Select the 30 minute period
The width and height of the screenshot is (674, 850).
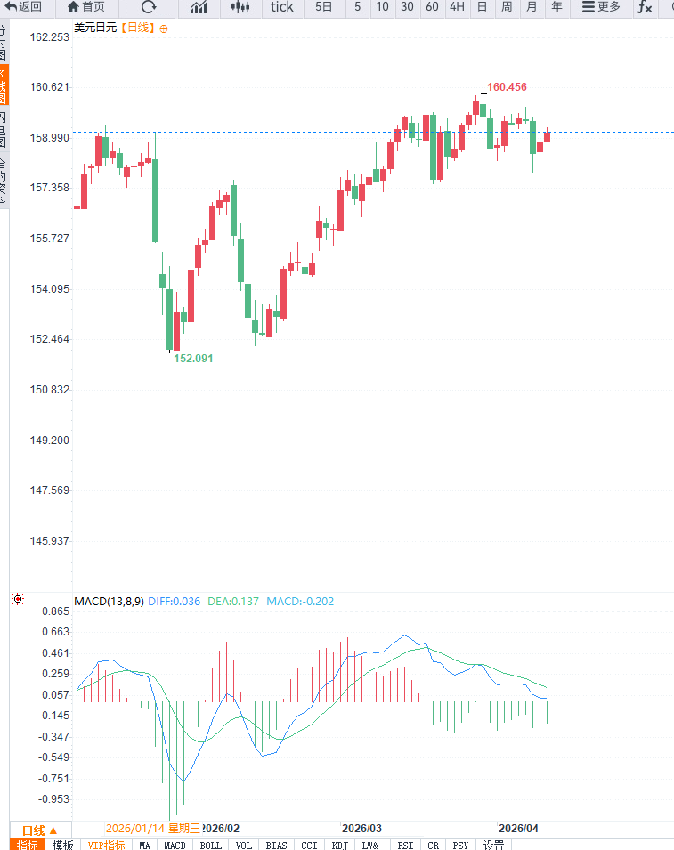[407, 7]
